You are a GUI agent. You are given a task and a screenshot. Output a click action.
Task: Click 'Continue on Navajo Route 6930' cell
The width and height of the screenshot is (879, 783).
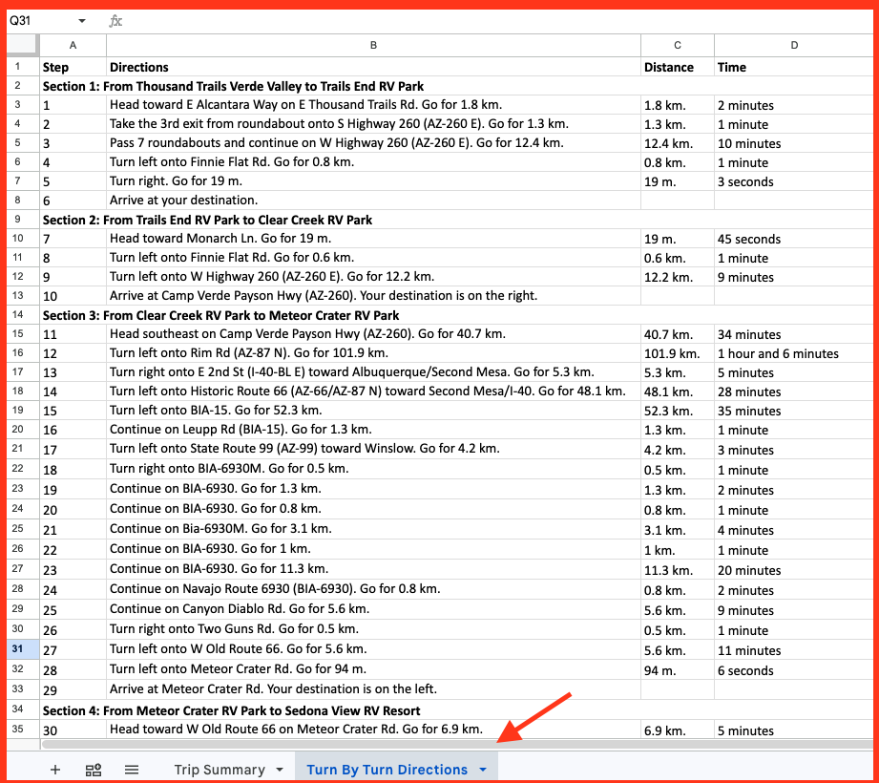pos(373,589)
